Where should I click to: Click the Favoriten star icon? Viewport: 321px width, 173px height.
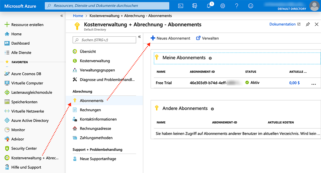7,62
